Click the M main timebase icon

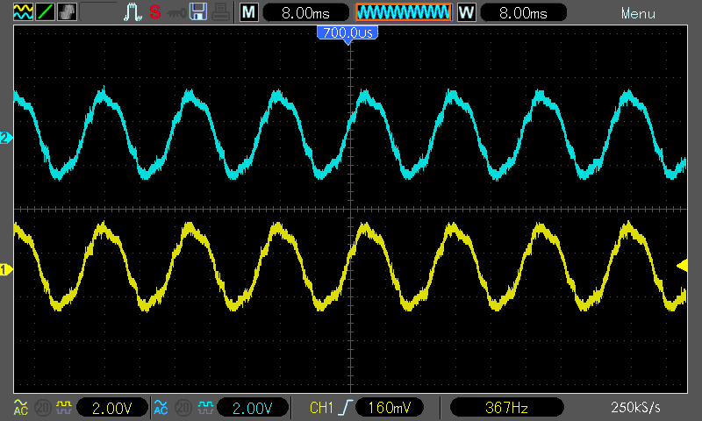[x=249, y=12]
